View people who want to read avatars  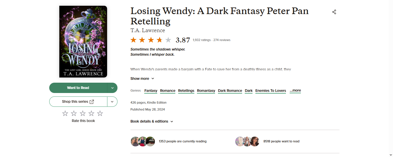[247, 142]
